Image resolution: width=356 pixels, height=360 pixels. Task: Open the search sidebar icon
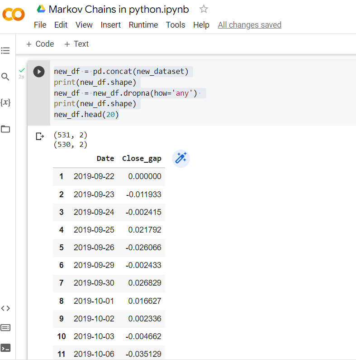[x=5, y=77]
